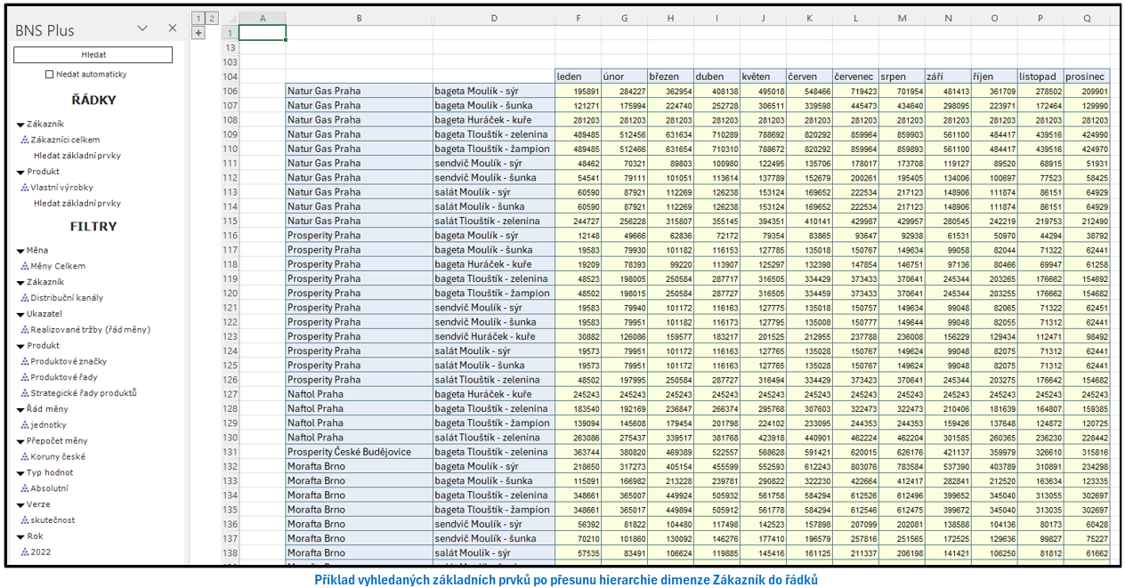Click Naftol Praha cell in row 127
The image size is (1125, 588).
(x=359, y=394)
